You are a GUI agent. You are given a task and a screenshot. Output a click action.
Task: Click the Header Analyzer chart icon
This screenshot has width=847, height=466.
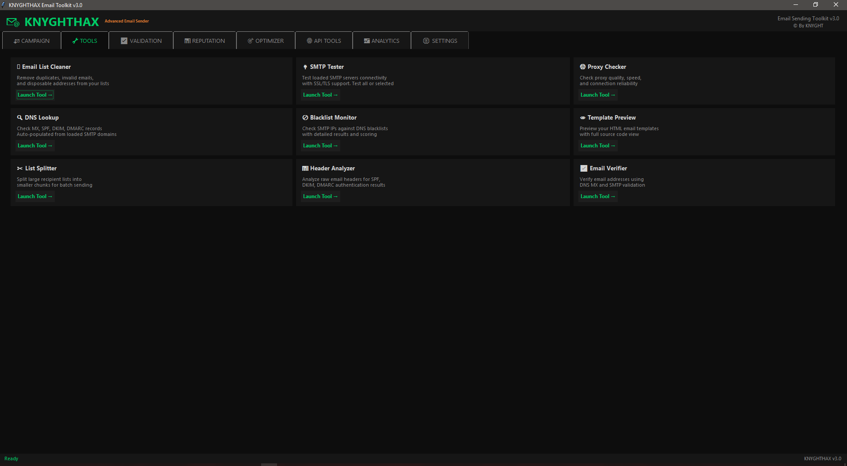pyautogui.click(x=305, y=168)
